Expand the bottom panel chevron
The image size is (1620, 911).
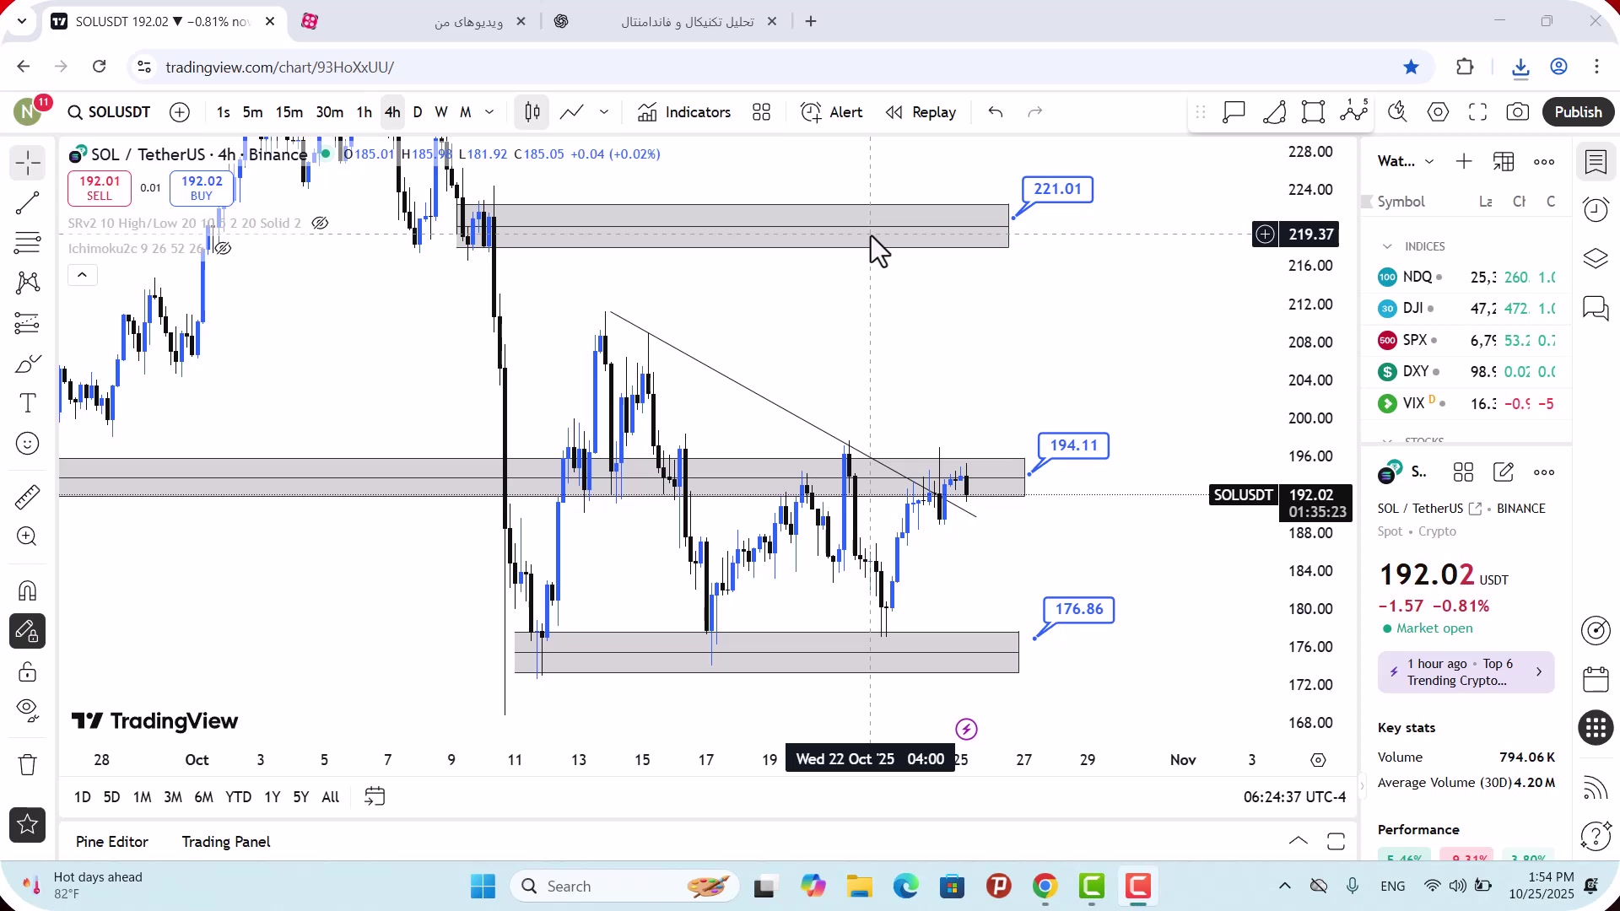(x=1299, y=842)
